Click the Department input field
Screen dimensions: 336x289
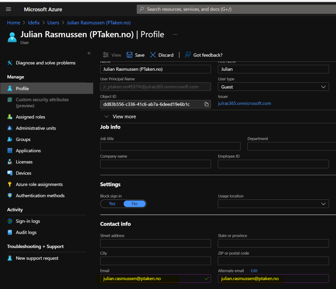tap(292, 146)
